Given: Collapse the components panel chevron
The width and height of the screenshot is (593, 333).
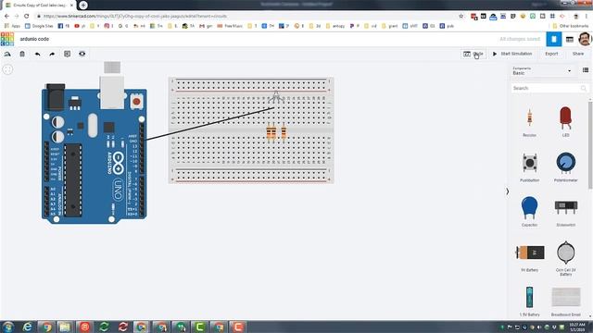Looking at the screenshot, I should tap(508, 191).
